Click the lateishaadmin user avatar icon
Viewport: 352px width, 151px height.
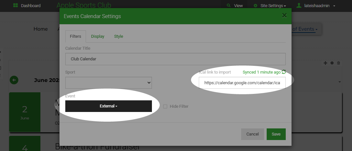click(299, 6)
